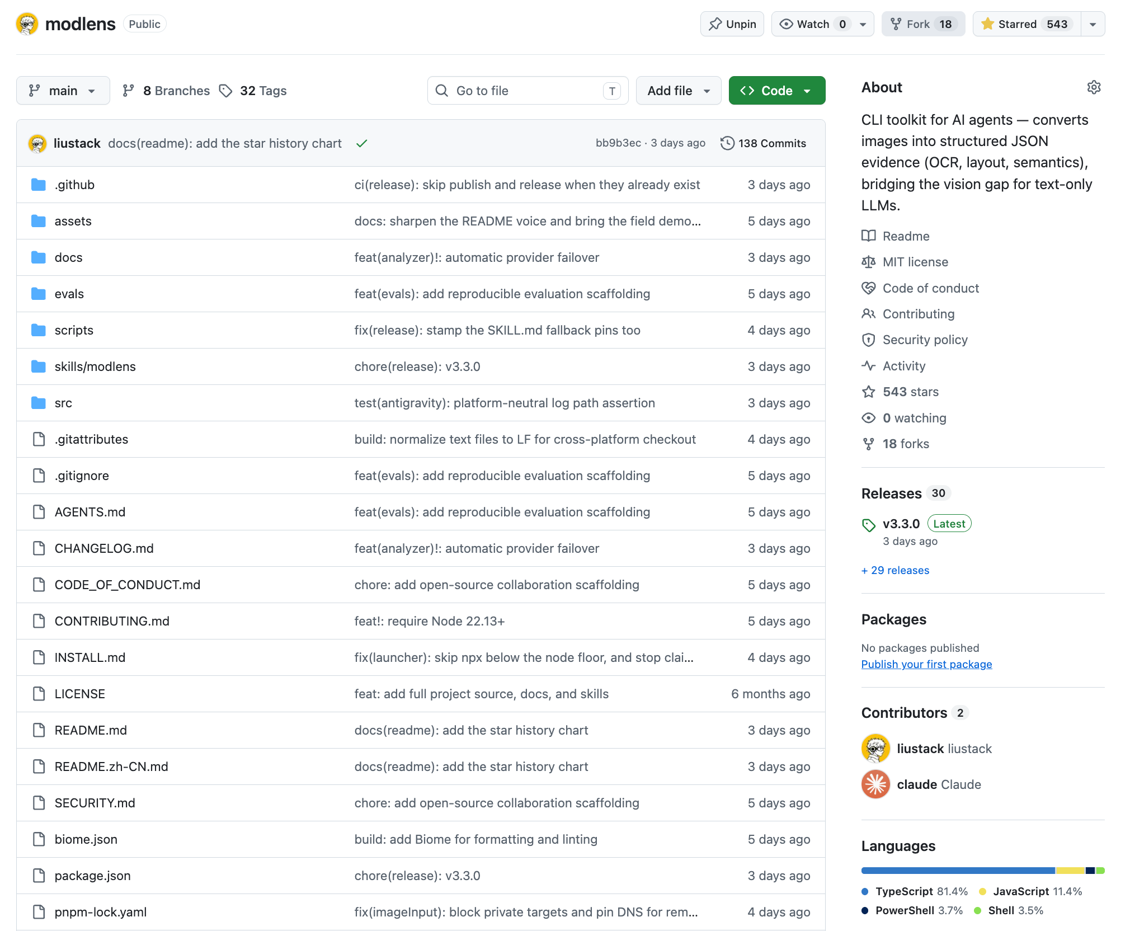Screen dimensions: 1130x931
Task: Click the docs folder icon
Action: [39, 257]
